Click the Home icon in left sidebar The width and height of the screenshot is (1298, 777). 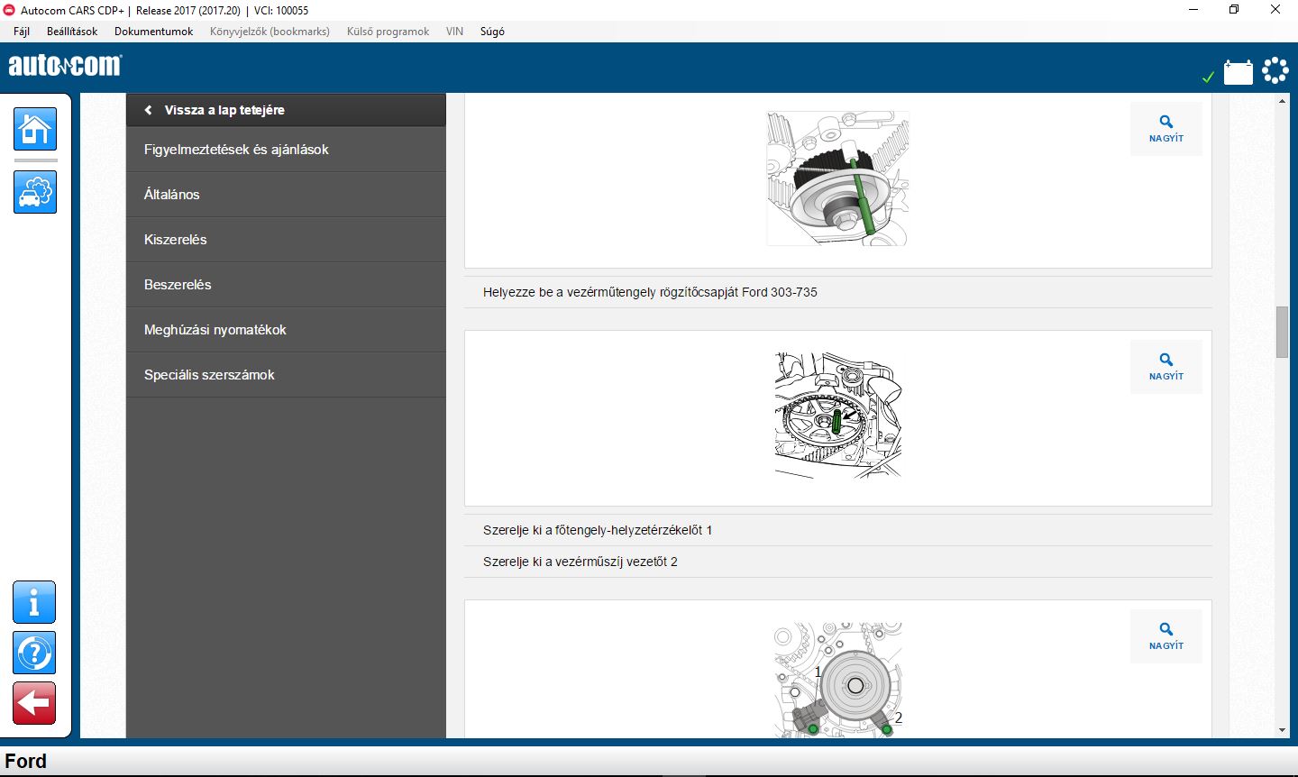point(35,129)
